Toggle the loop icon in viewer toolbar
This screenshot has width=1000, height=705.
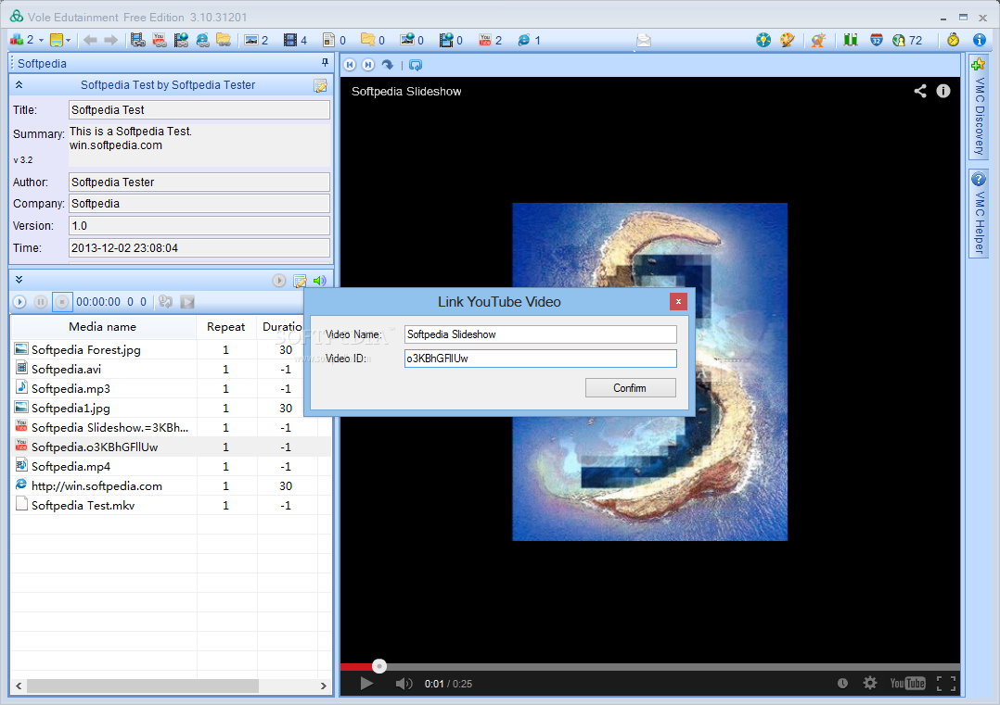[x=416, y=65]
